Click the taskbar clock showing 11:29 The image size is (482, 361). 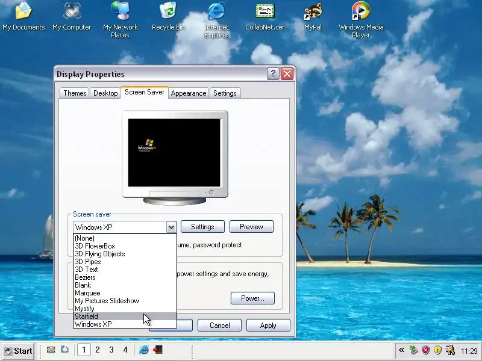point(469,351)
